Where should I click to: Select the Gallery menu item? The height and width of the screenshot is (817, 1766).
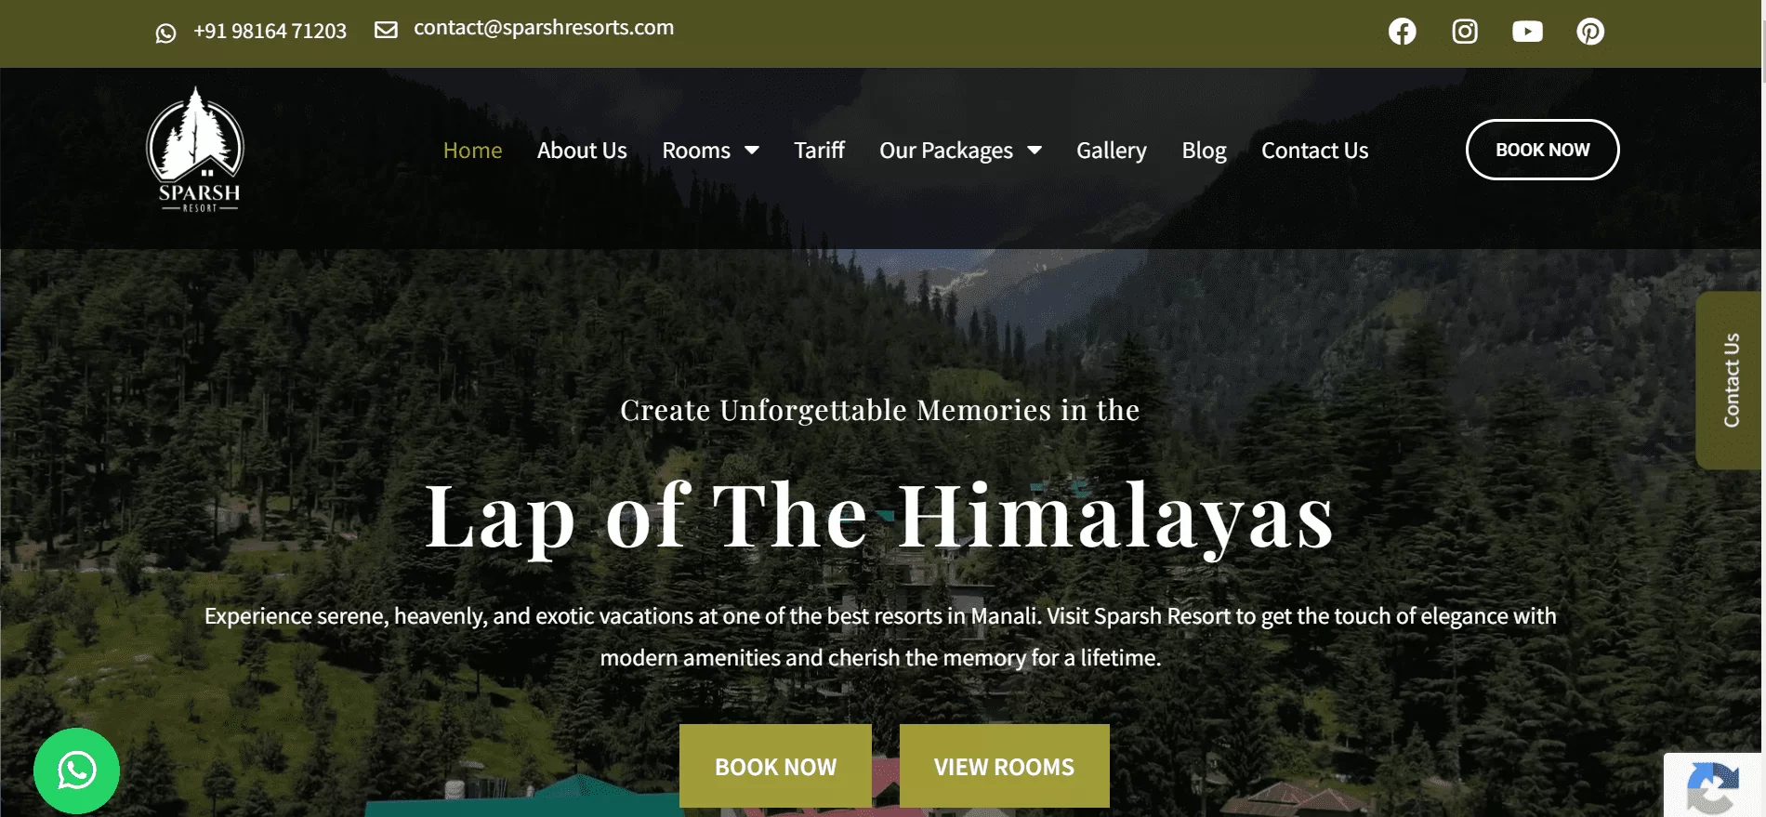click(1111, 151)
